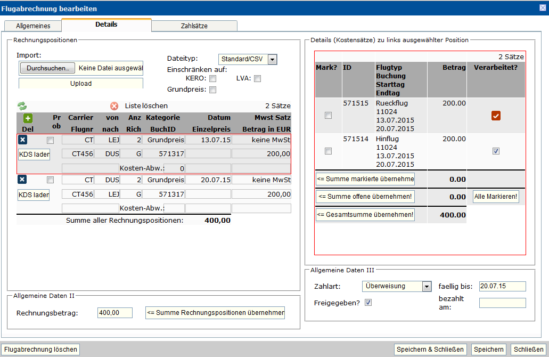Screen dimensions: 549x357
Task: Click 'Alle Markieren!' button
Action: click(495, 197)
